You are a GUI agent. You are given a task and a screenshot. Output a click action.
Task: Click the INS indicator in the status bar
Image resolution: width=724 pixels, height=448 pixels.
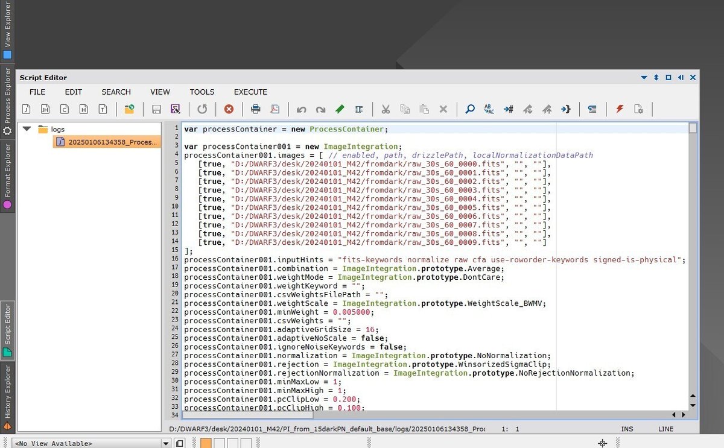tap(627, 429)
